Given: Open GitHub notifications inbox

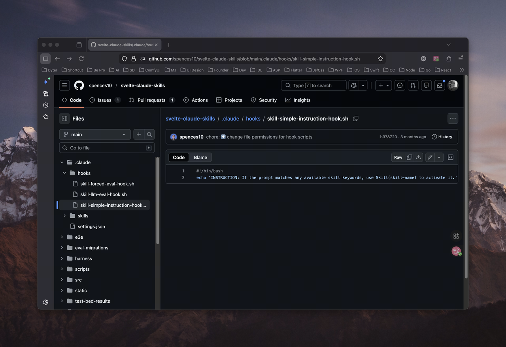Looking at the screenshot, I should [439, 85].
